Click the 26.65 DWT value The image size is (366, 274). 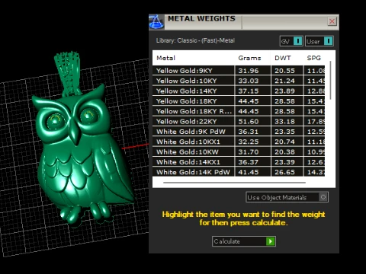click(x=284, y=172)
